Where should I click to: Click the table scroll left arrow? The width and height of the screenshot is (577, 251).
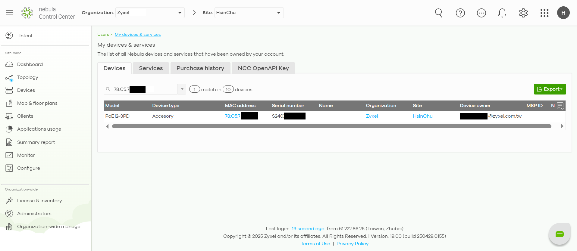[x=107, y=126]
